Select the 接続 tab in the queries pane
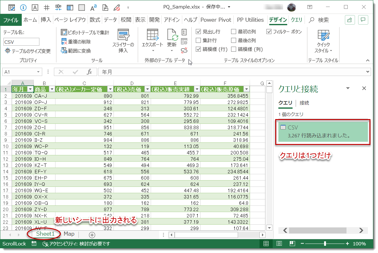Image resolution: width=378 pixels, height=253 pixels. pyautogui.click(x=304, y=103)
